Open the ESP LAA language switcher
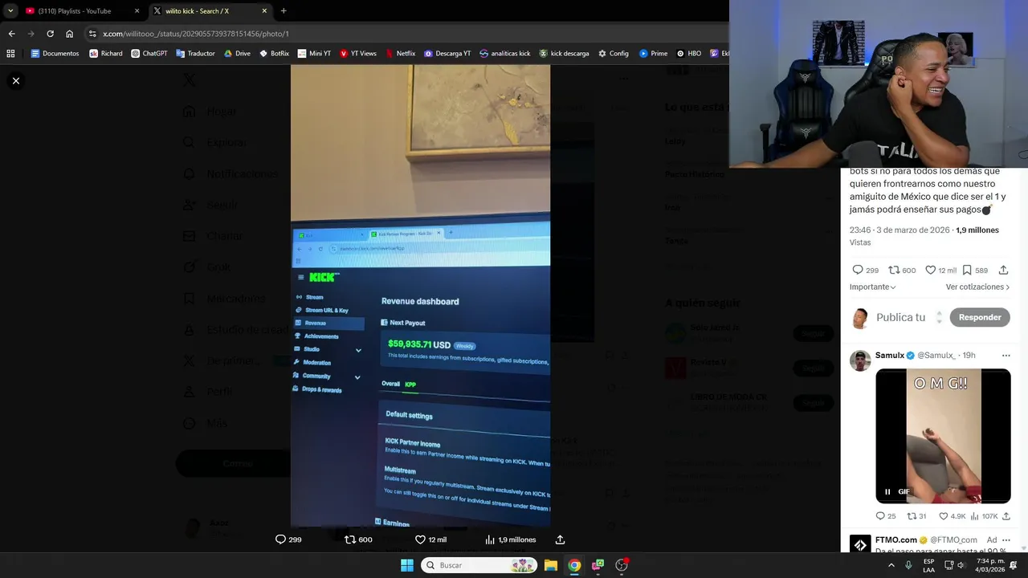 pos(928,565)
